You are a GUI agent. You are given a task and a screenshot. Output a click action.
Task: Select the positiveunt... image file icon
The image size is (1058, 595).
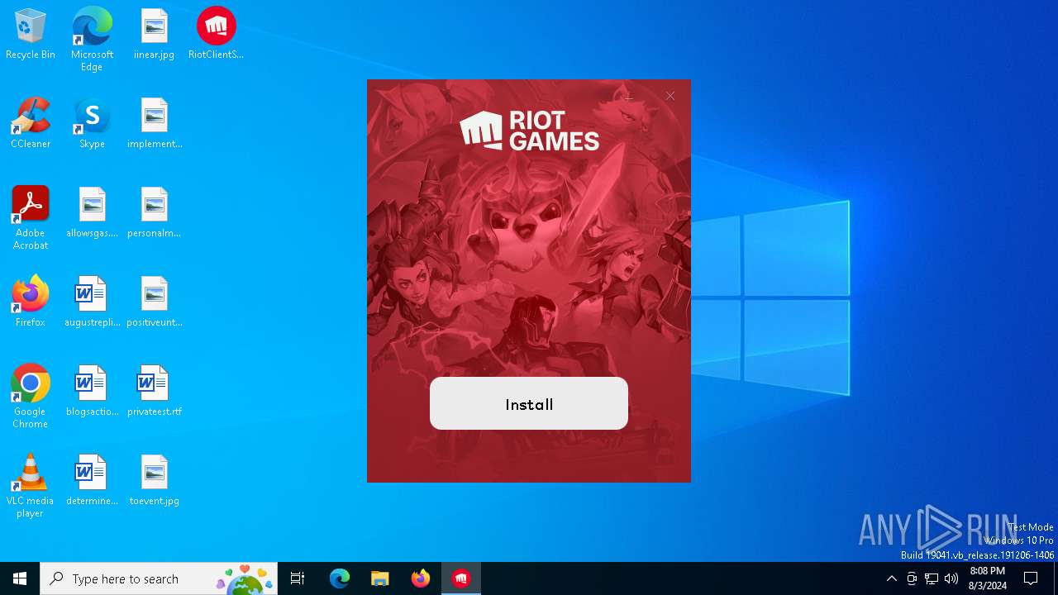click(x=155, y=302)
